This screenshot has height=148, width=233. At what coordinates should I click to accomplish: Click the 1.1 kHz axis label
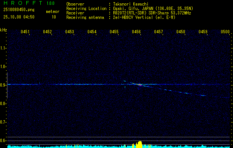click(3, 48)
